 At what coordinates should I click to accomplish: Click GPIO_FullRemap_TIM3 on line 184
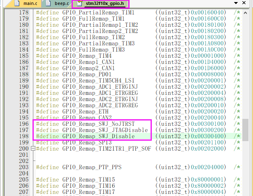[93, 50]
